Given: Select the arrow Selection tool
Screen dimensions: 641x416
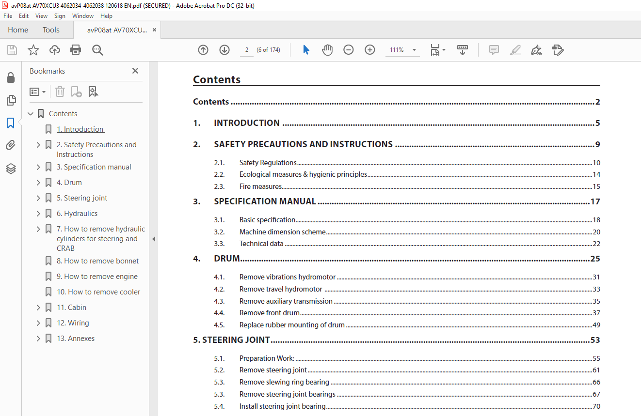Looking at the screenshot, I should coord(306,50).
